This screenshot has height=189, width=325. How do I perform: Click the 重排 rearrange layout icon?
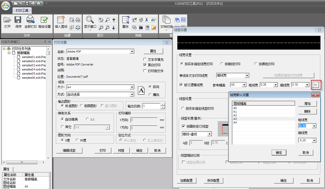pos(126,20)
